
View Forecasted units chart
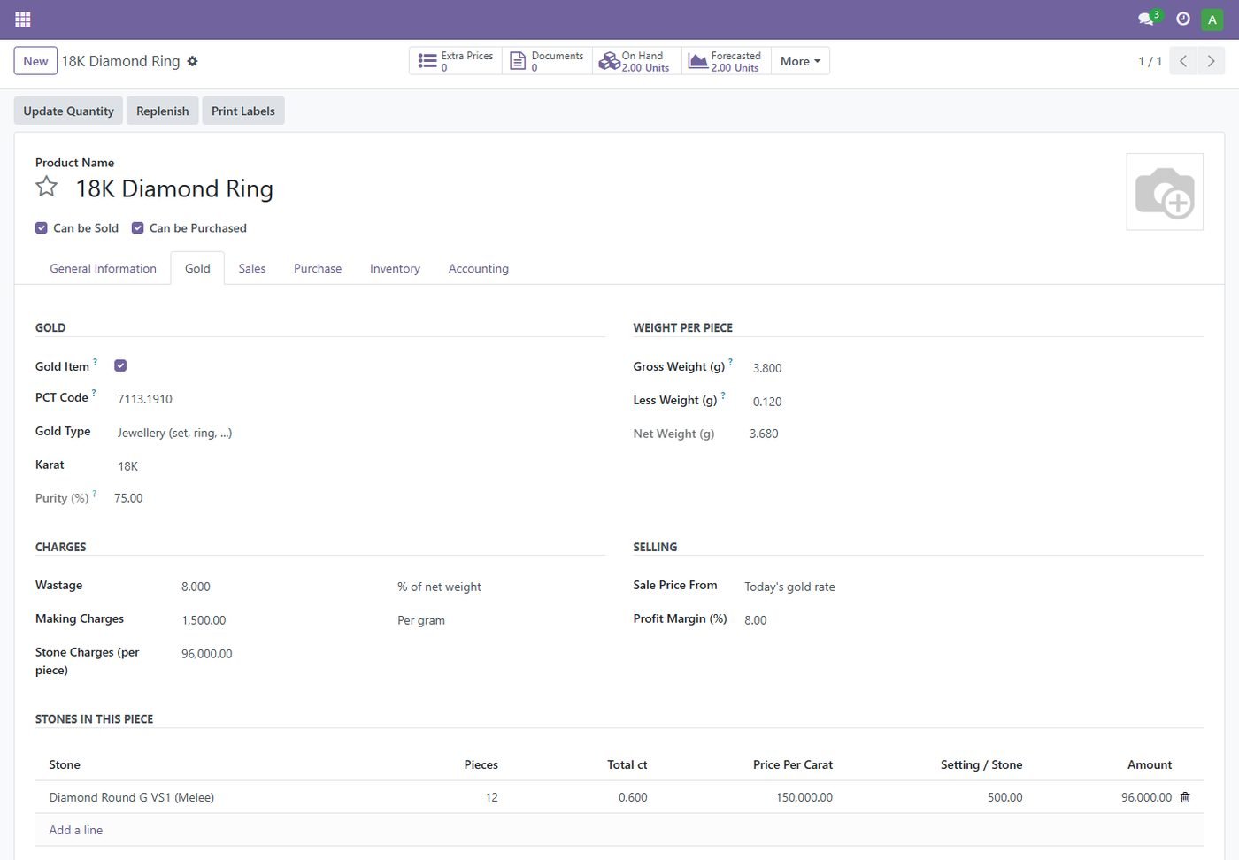pyautogui.click(x=726, y=61)
